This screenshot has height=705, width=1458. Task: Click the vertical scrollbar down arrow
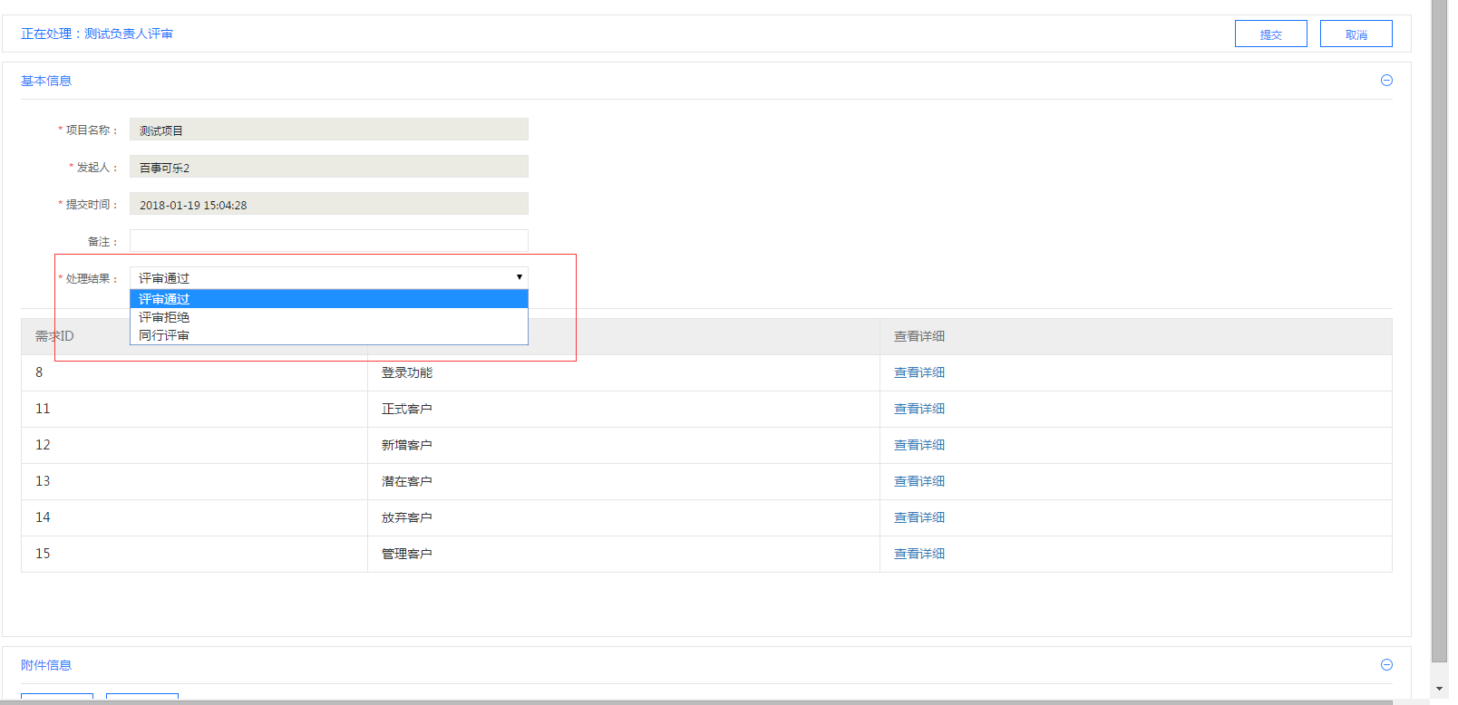[1439, 690]
